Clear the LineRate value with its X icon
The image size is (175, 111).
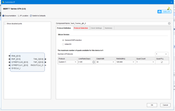tap(94, 62)
